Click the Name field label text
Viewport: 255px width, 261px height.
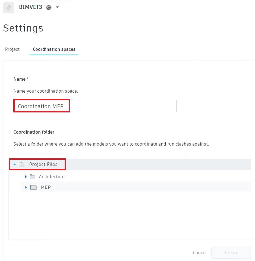coord(20,79)
